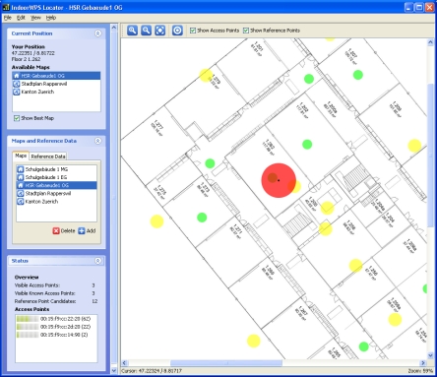Select HSR Gebaeude1 OG in Maps tab list
The height and width of the screenshot is (377, 437).
(56, 185)
